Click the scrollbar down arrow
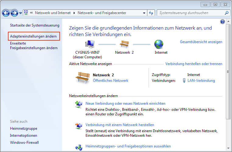 coord(228,148)
